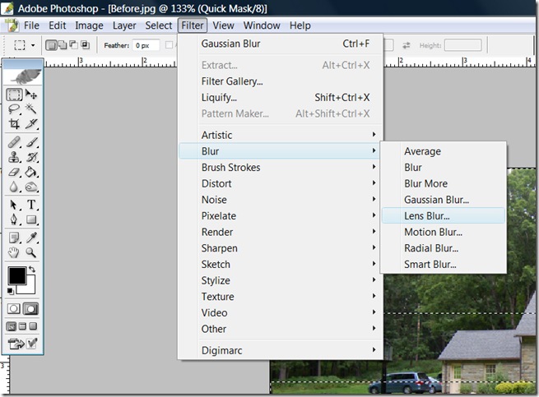Select the Eraser tool
Image resolution: width=539 pixels, height=397 pixels.
pyautogui.click(x=14, y=172)
